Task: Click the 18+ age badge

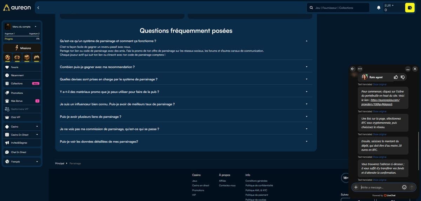Action: click(x=346, y=178)
